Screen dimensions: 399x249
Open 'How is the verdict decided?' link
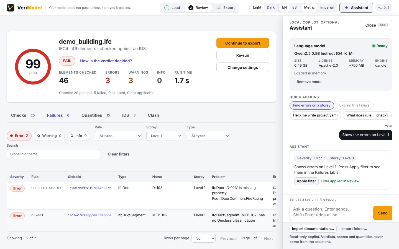106,61
